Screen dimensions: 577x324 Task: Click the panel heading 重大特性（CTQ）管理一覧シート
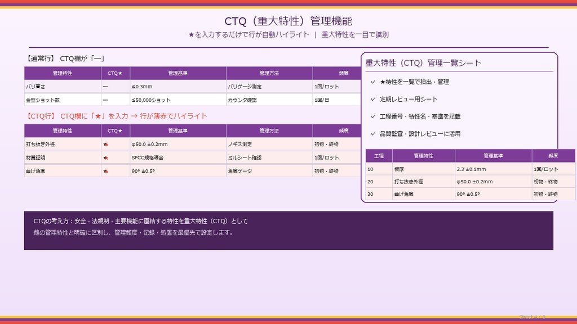coord(423,63)
